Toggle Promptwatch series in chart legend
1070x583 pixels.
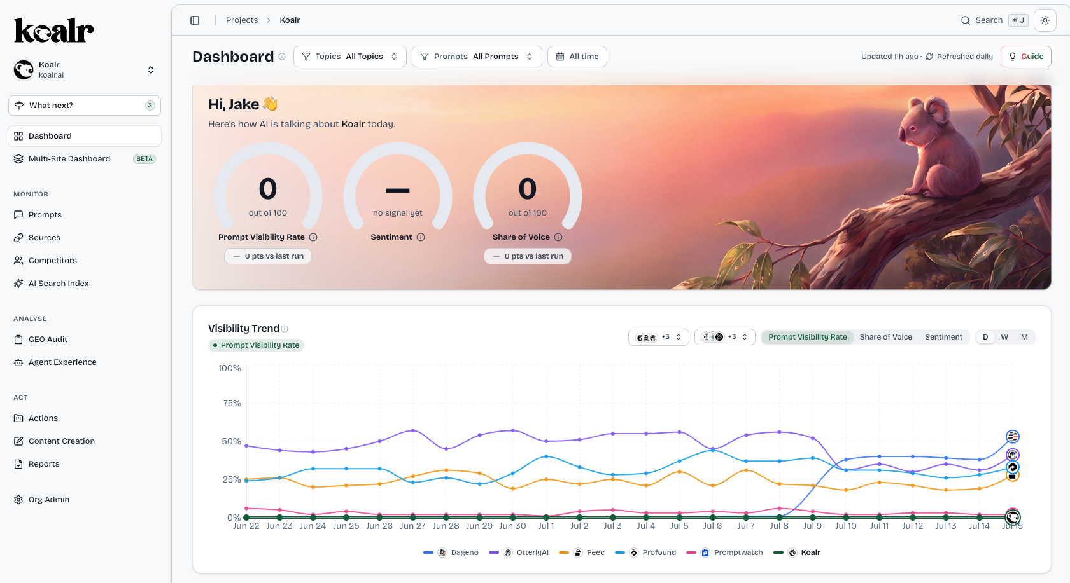click(x=724, y=552)
